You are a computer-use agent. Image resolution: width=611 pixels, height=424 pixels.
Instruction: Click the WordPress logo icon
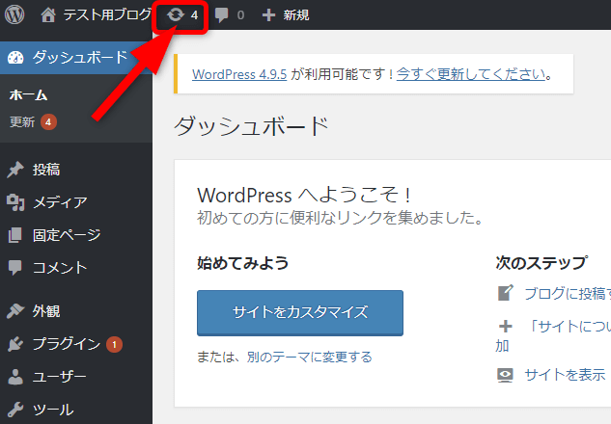coord(14,15)
